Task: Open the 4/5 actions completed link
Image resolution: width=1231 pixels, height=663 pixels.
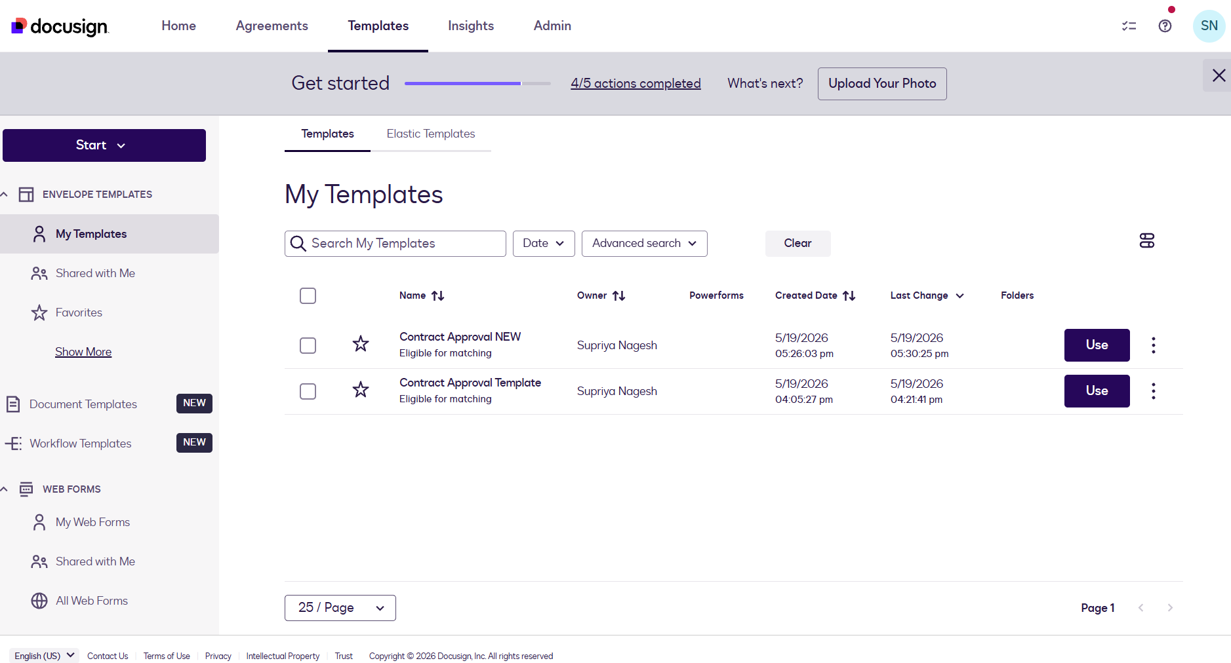Action: 636,84
